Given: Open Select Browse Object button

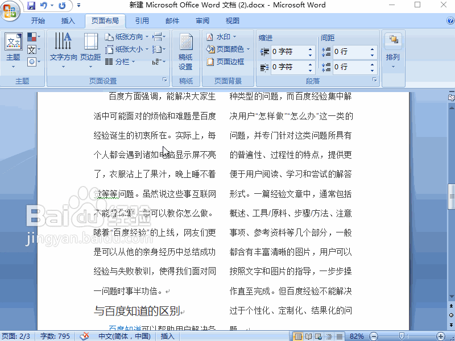Looking at the screenshot, I should coord(451,315).
